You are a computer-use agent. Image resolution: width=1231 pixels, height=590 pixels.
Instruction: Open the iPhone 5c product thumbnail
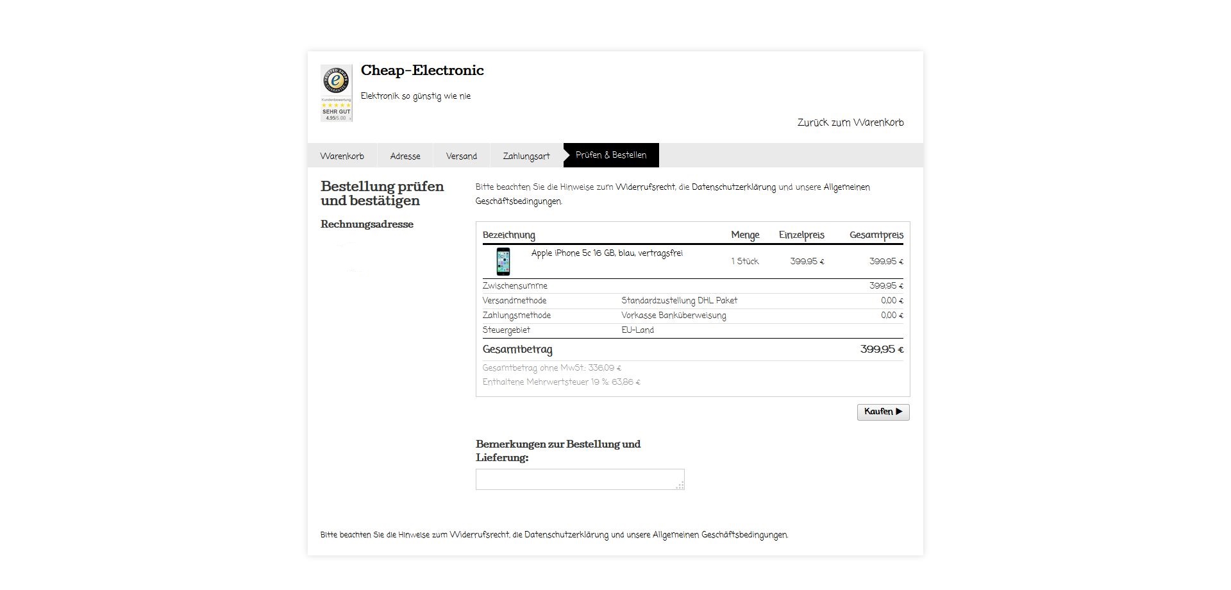click(503, 262)
